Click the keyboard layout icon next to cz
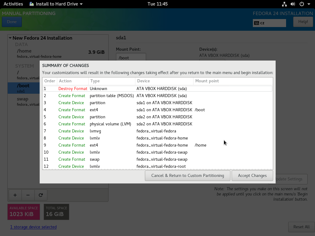Screen dimensions: 315x236 tap(257, 23)
